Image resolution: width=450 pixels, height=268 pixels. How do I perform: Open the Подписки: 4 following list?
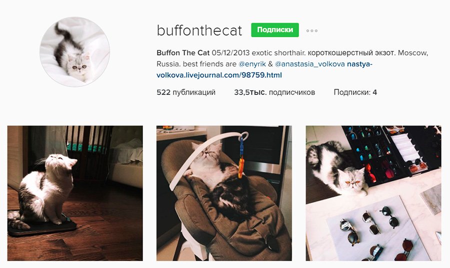355,92
